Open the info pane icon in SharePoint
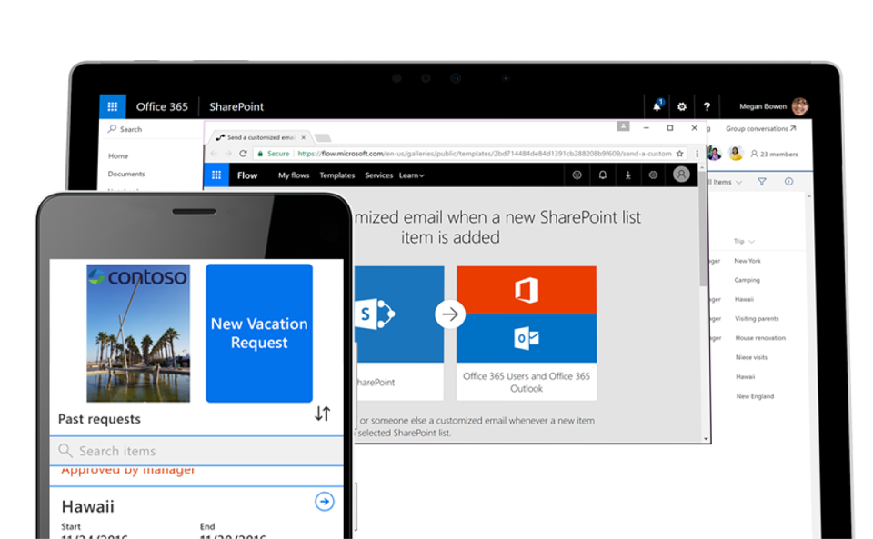Image resolution: width=873 pixels, height=539 pixels. [789, 182]
